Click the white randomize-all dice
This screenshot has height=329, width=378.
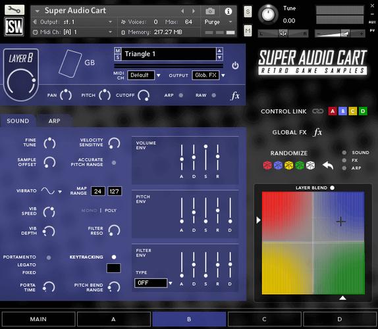point(311,165)
